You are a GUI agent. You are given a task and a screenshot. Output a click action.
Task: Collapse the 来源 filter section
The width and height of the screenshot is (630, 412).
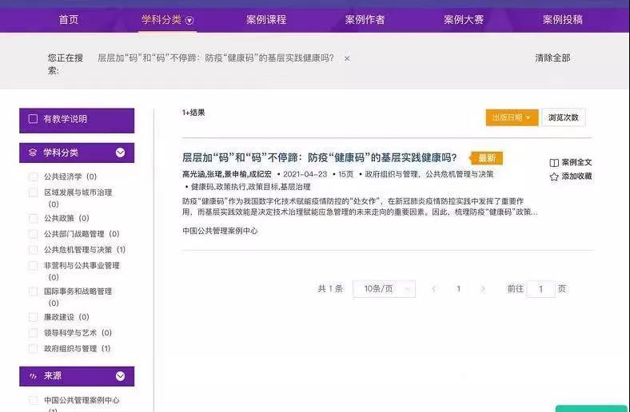click(x=120, y=376)
